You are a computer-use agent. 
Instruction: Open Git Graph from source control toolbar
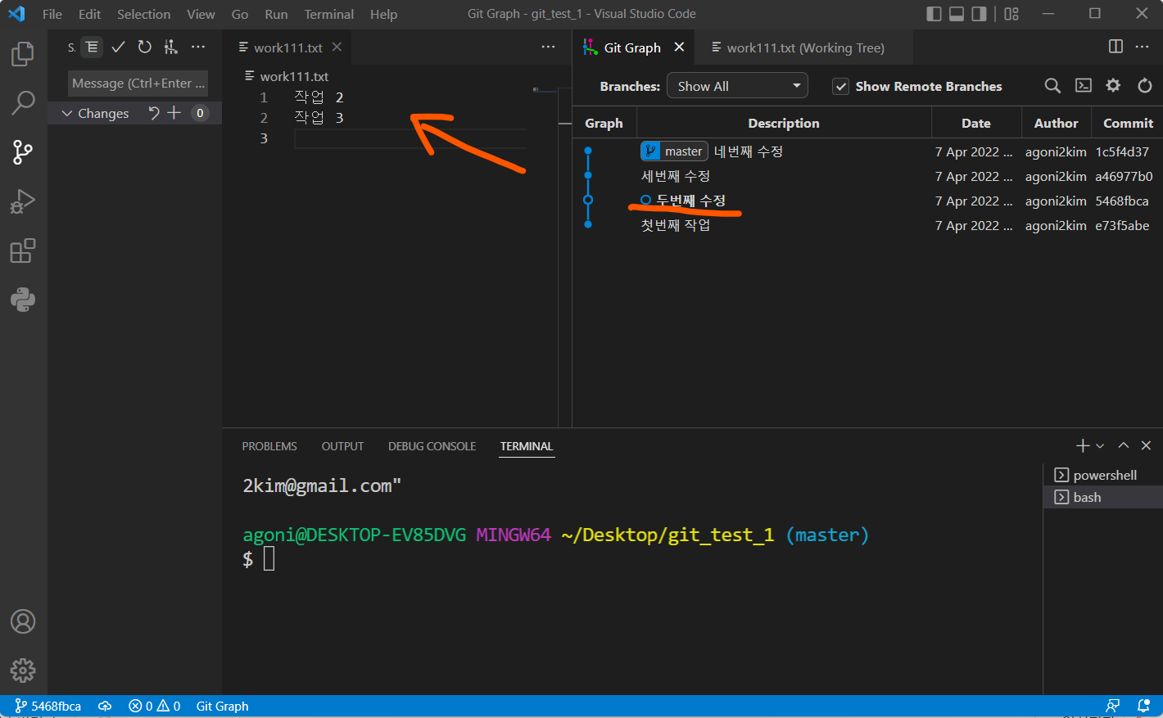point(170,47)
